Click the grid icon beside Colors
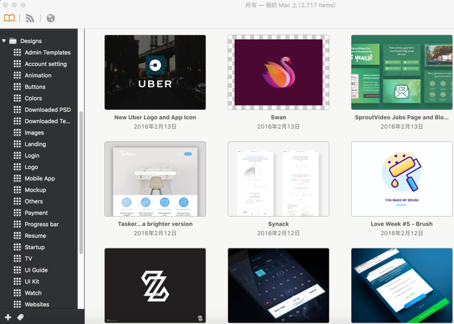The image size is (454, 324). tap(17, 98)
